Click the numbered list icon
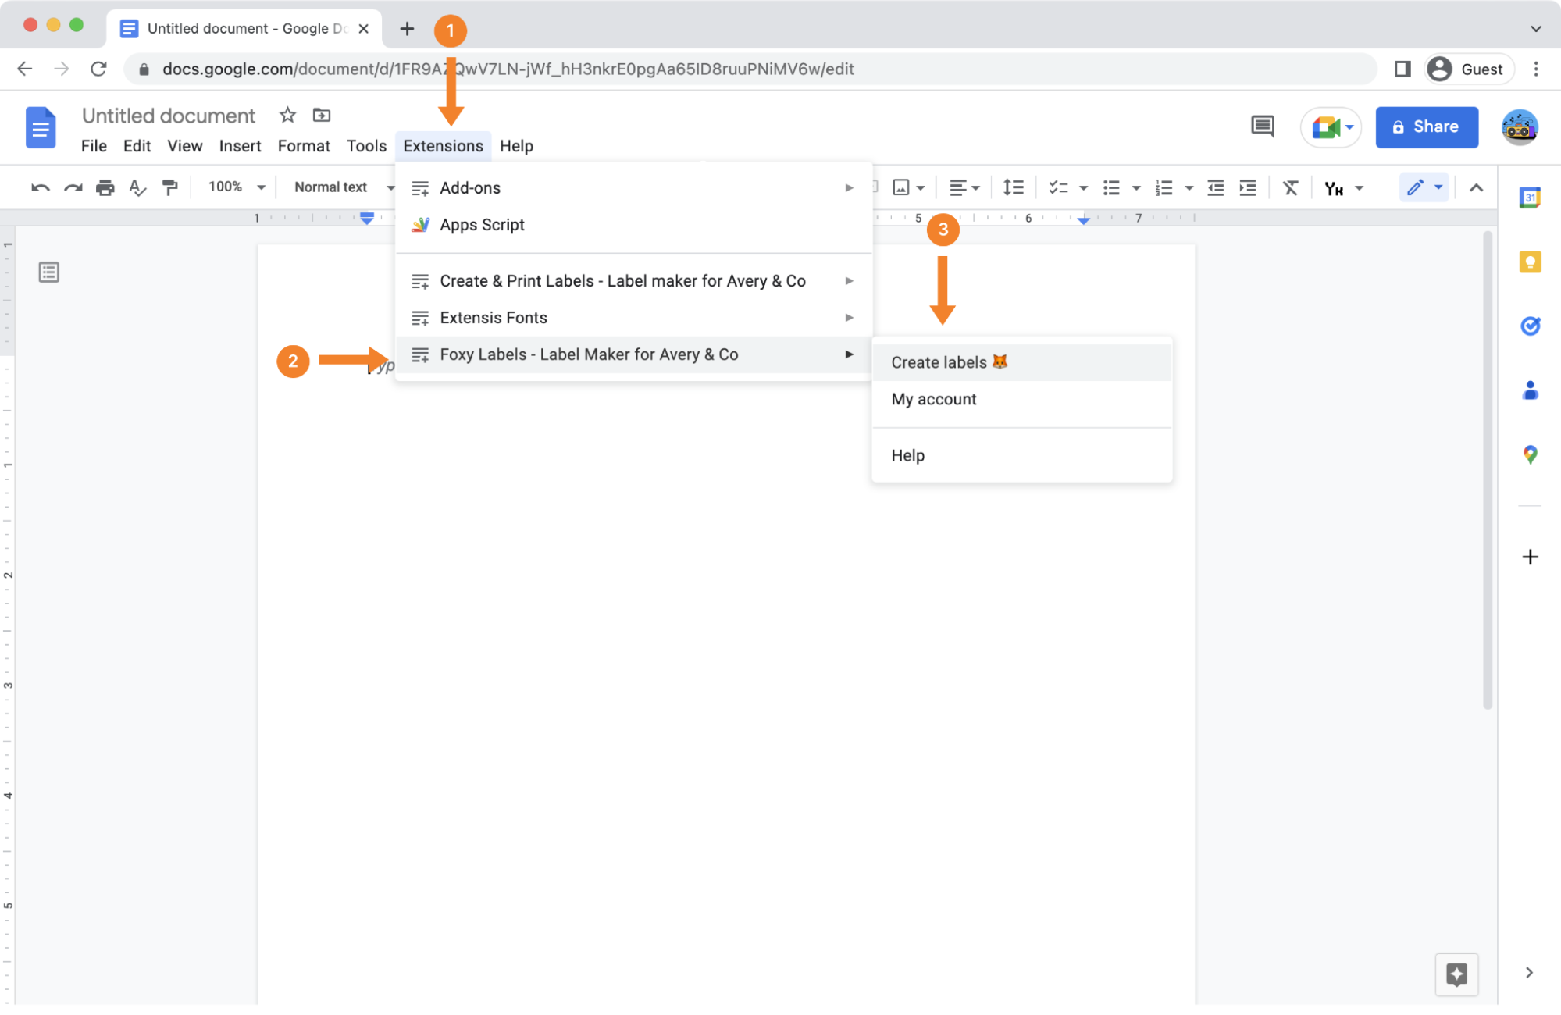Image resolution: width=1561 pixels, height=1015 pixels. point(1164,187)
